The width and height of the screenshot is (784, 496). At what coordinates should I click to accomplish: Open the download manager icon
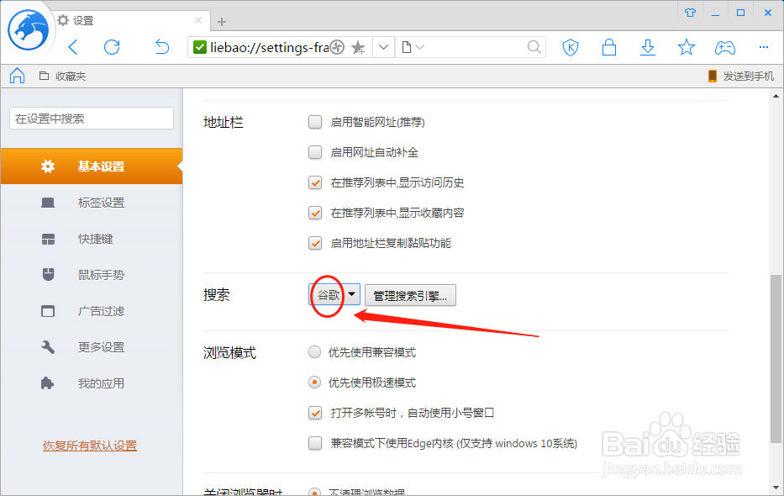click(647, 47)
